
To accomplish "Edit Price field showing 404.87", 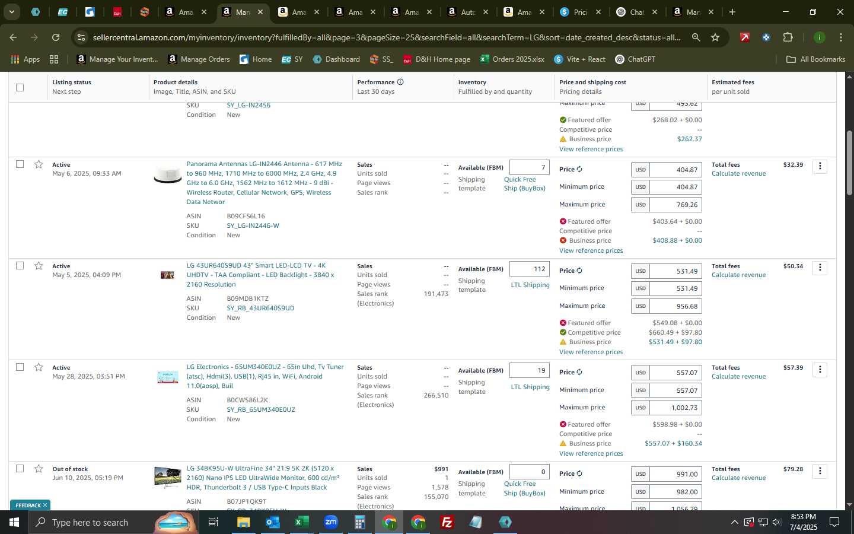I will [x=675, y=170].
